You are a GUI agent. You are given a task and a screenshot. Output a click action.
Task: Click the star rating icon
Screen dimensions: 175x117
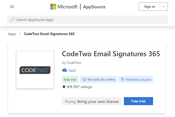[64, 86]
